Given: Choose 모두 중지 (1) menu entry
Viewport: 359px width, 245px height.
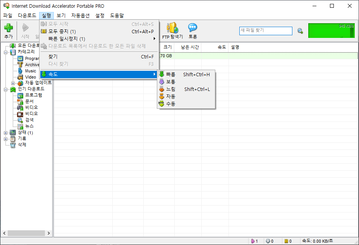Looking at the screenshot, I should 99,31.
